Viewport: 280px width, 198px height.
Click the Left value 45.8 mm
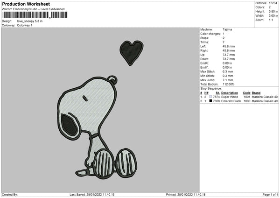point(229,46)
